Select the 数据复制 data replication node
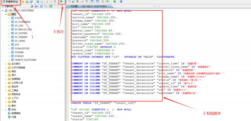The image size is (251, 121). coord(16,113)
